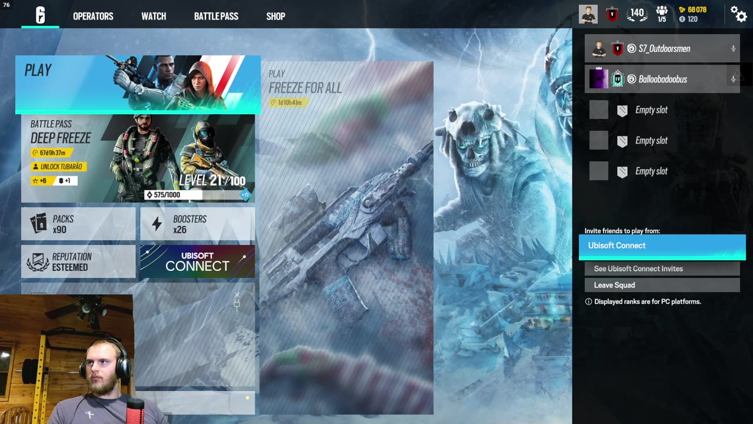This screenshot has height=424, width=753.
Task: Open Packs x90
Action: click(x=78, y=224)
